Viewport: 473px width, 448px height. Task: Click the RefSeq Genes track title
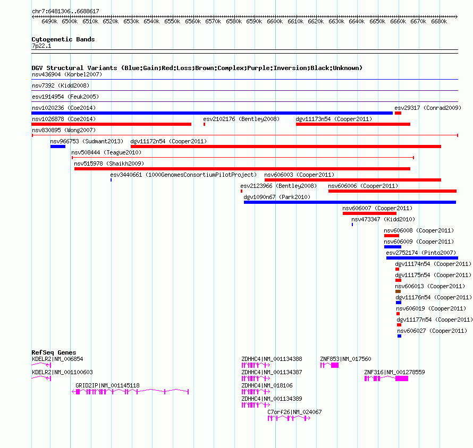pos(54,352)
